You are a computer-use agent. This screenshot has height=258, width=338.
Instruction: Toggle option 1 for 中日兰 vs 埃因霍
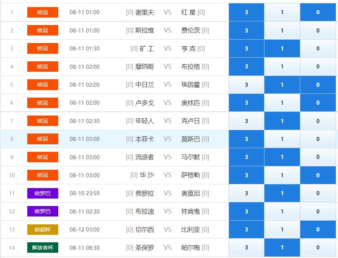[282, 85]
